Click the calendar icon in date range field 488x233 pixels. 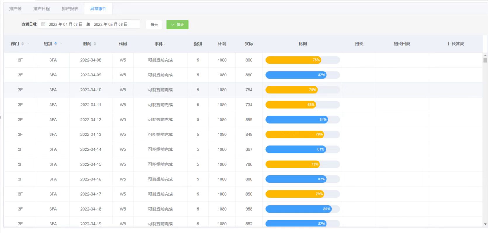(x=44, y=24)
